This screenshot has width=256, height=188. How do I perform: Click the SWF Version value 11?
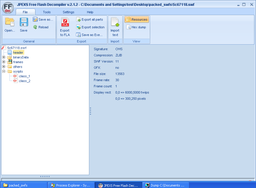117,61
